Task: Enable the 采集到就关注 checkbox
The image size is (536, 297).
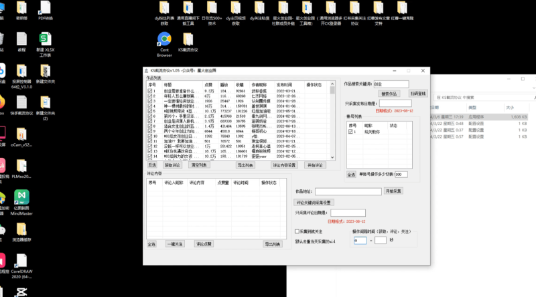Action: (x=297, y=231)
